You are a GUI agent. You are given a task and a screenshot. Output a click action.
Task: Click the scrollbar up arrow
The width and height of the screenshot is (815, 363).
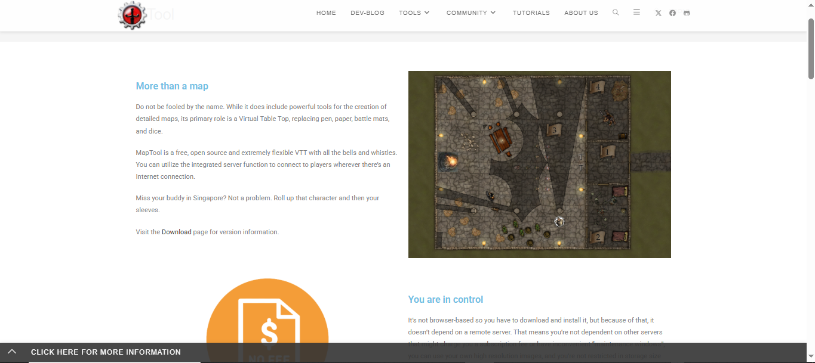(811, 5)
